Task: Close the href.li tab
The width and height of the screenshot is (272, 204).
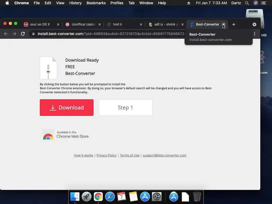Action: point(141,24)
